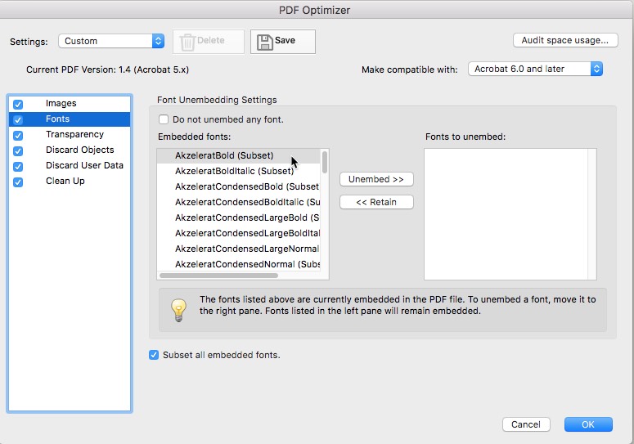Select the Discard Objects panel
This screenshot has height=444, width=634.
point(79,150)
